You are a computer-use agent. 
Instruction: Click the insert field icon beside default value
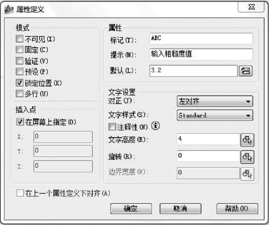(246, 71)
